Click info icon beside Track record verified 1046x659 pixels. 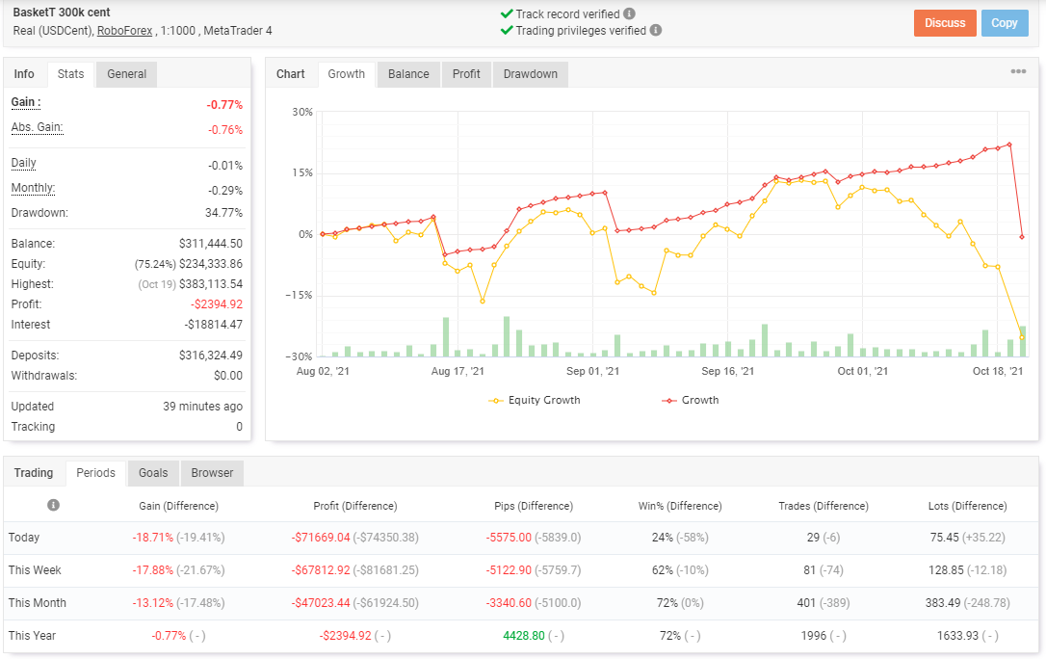(629, 13)
